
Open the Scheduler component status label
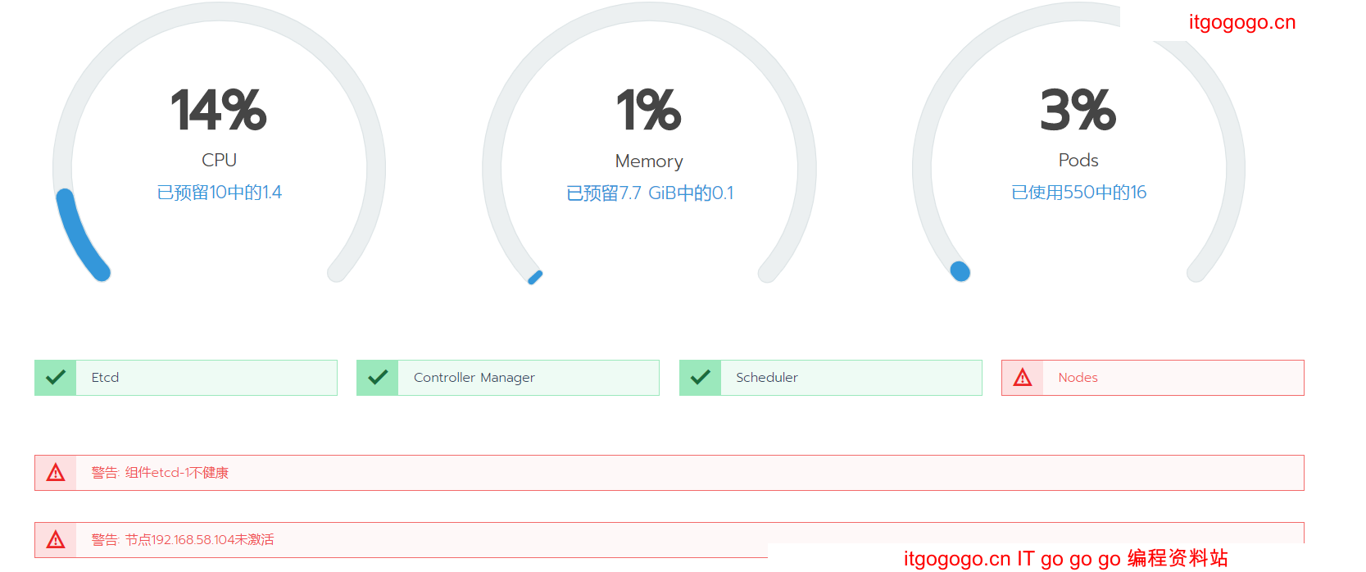click(767, 378)
